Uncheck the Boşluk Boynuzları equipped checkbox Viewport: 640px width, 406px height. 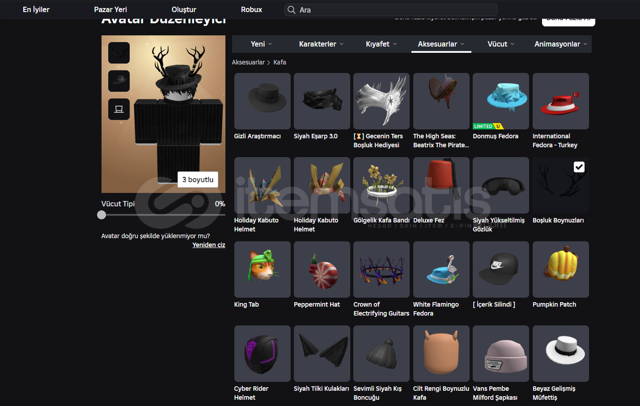coord(579,167)
